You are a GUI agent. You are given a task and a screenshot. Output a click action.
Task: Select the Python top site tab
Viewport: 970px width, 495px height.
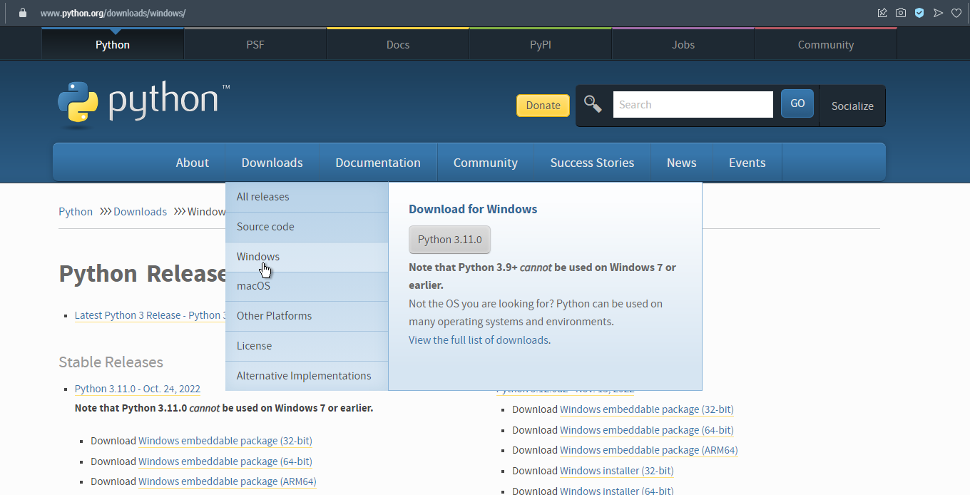click(113, 44)
